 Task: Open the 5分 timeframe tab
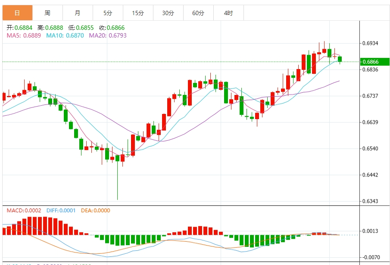tap(108, 13)
